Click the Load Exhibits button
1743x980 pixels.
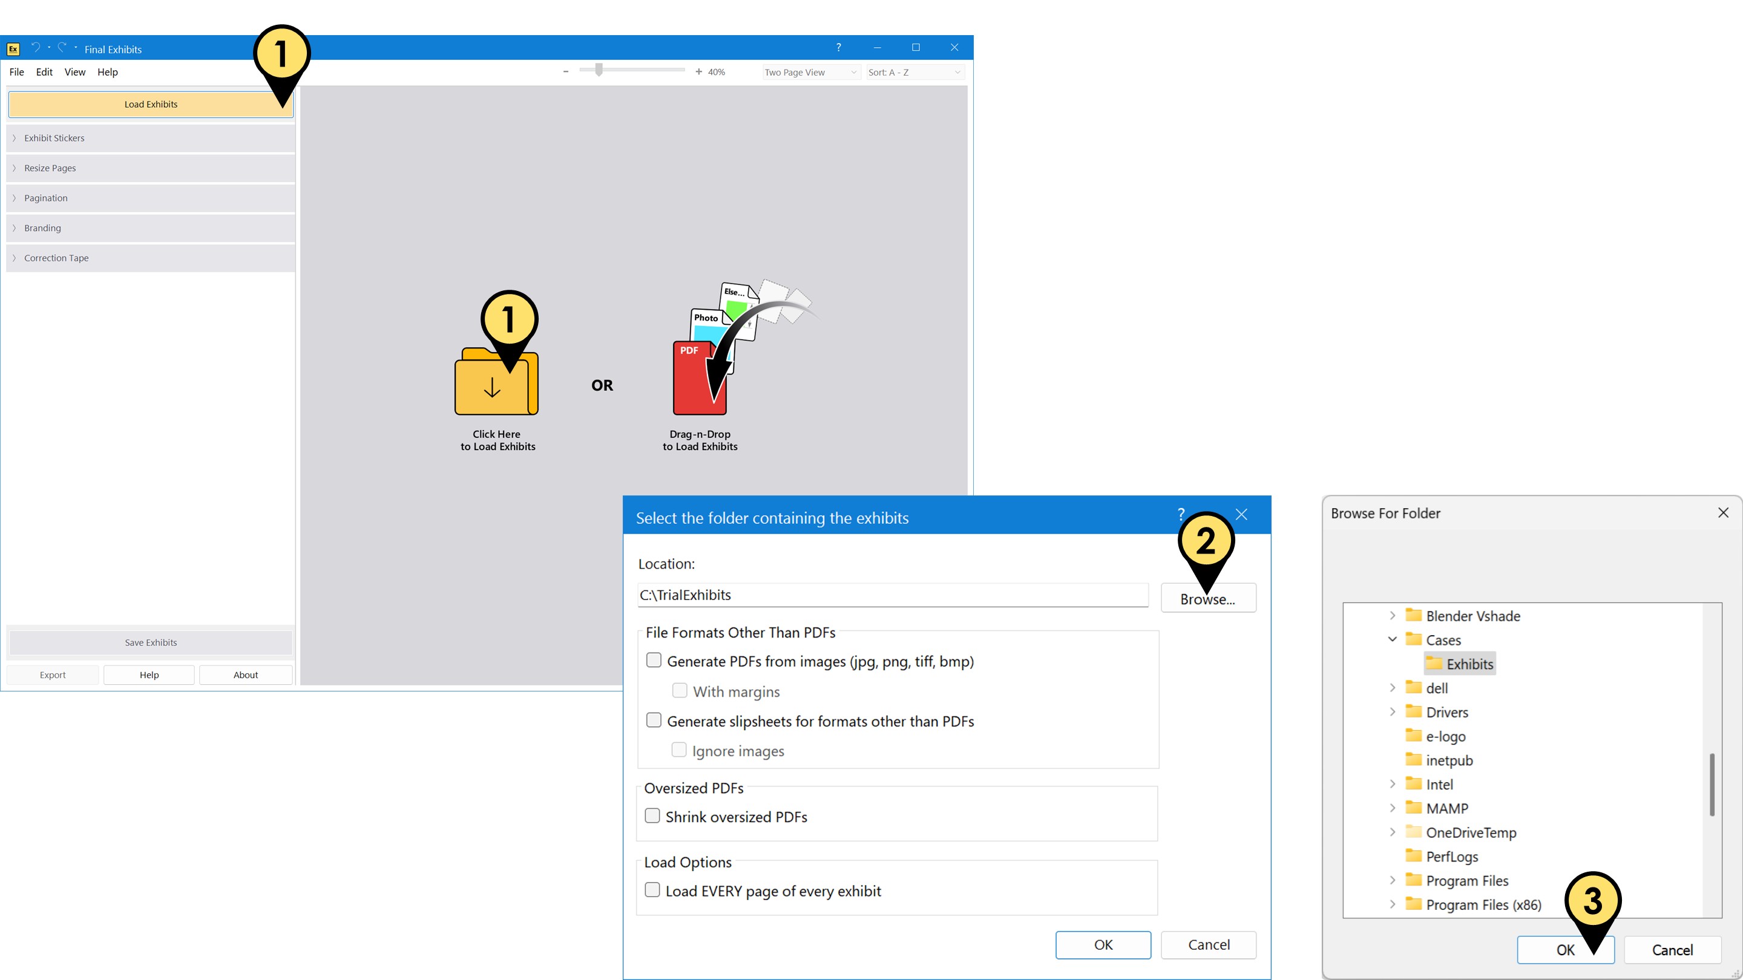coord(151,104)
